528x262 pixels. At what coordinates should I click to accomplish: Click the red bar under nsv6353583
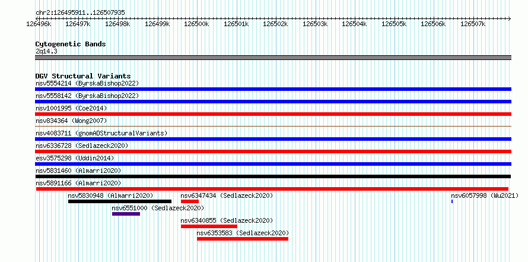click(x=243, y=239)
